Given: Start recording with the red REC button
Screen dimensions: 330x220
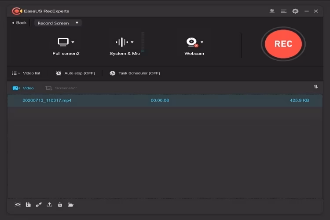Looking at the screenshot, I should coord(283,44).
